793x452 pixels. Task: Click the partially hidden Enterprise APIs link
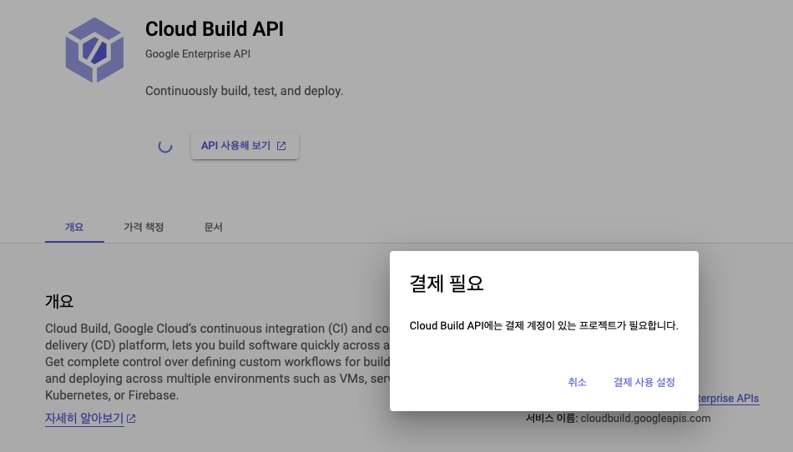729,398
